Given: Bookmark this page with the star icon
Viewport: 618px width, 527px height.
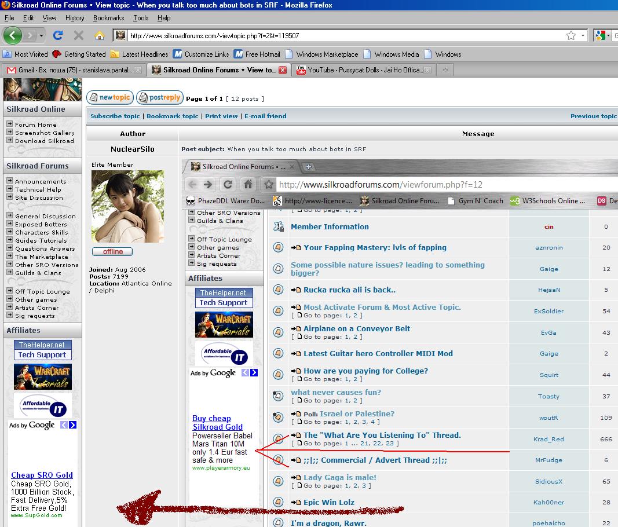Looking at the screenshot, I should pyautogui.click(x=571, y=35).
